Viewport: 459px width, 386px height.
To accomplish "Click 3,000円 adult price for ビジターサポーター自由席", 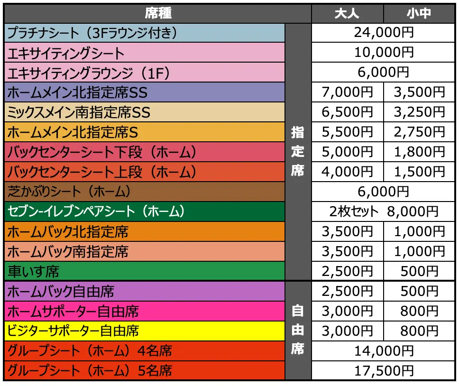I will [x=348, y=331].
